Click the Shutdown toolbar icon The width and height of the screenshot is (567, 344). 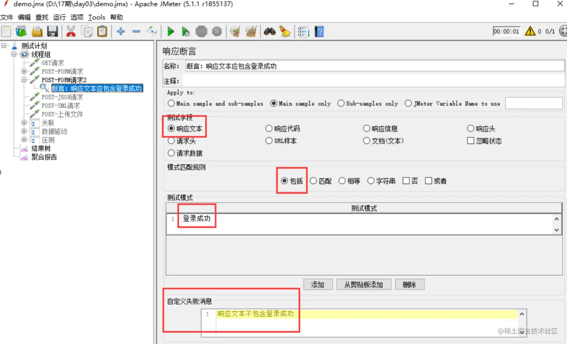(x=217, y=32)
